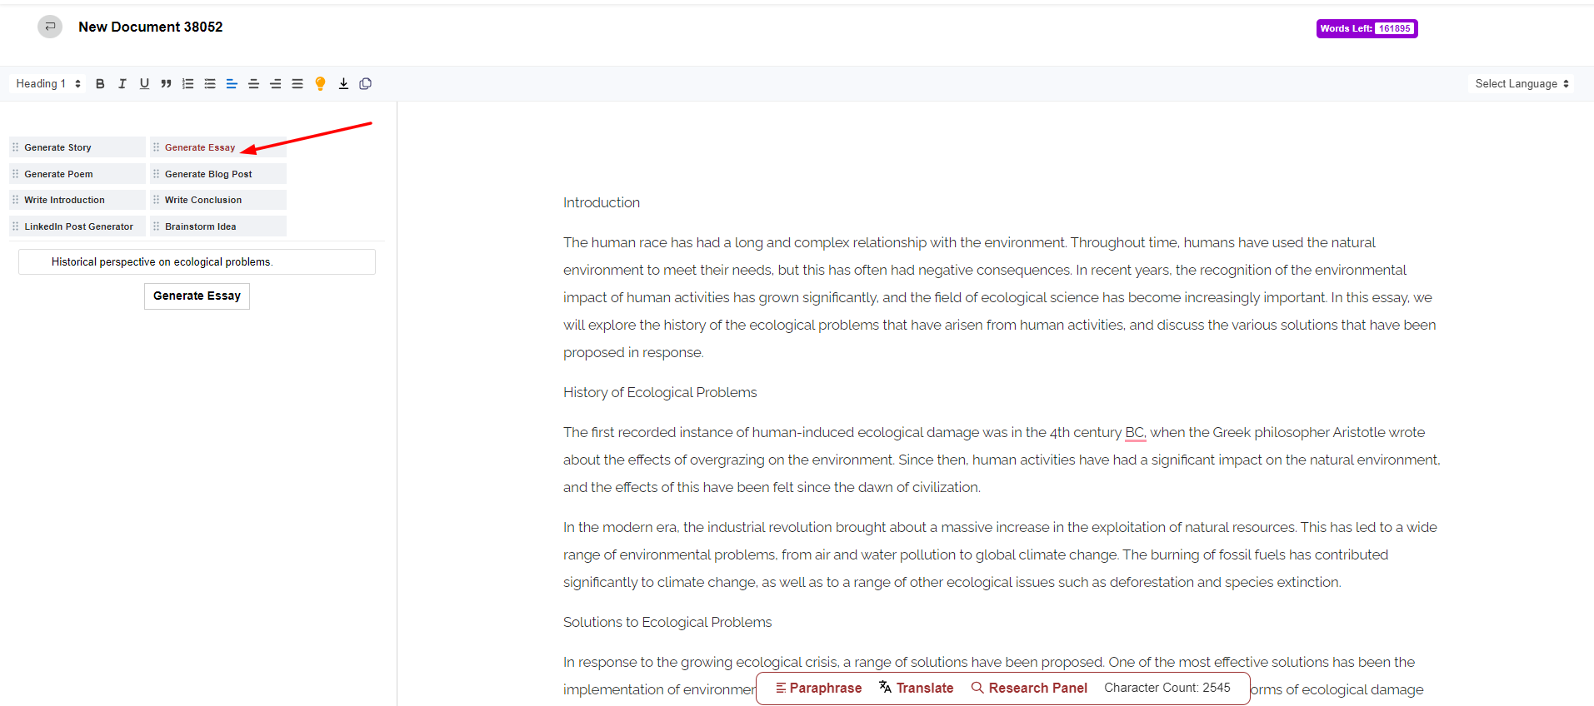Click the Words Left counter badge
1594x706 pixels.
point(1367,28)
